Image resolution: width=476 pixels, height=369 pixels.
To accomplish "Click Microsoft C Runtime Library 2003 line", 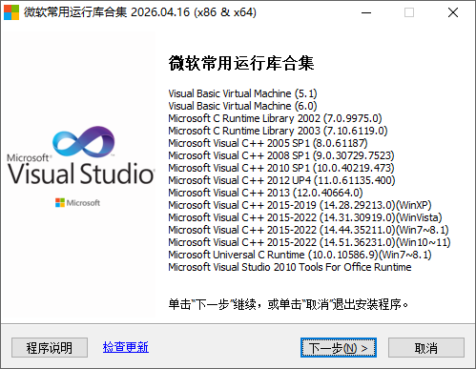I will [278, 131].
